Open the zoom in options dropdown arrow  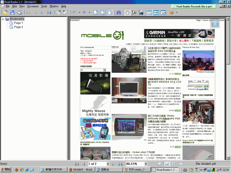pyautogui.click(x=90, y=13)
